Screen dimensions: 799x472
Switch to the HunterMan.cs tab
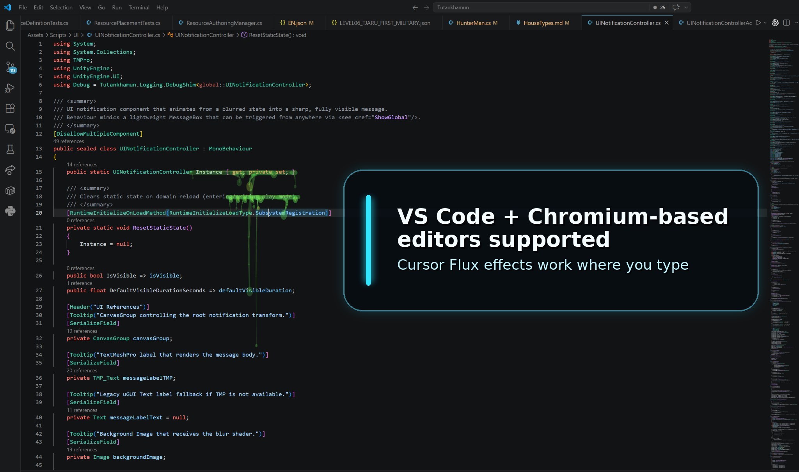click(x=473, y=23)
